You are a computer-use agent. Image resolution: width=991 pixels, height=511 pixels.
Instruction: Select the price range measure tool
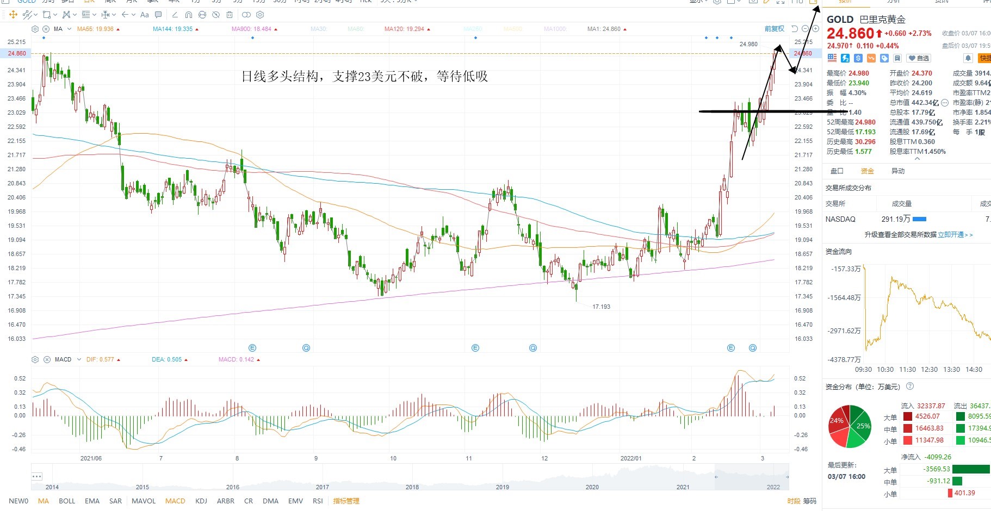point(106,15)
